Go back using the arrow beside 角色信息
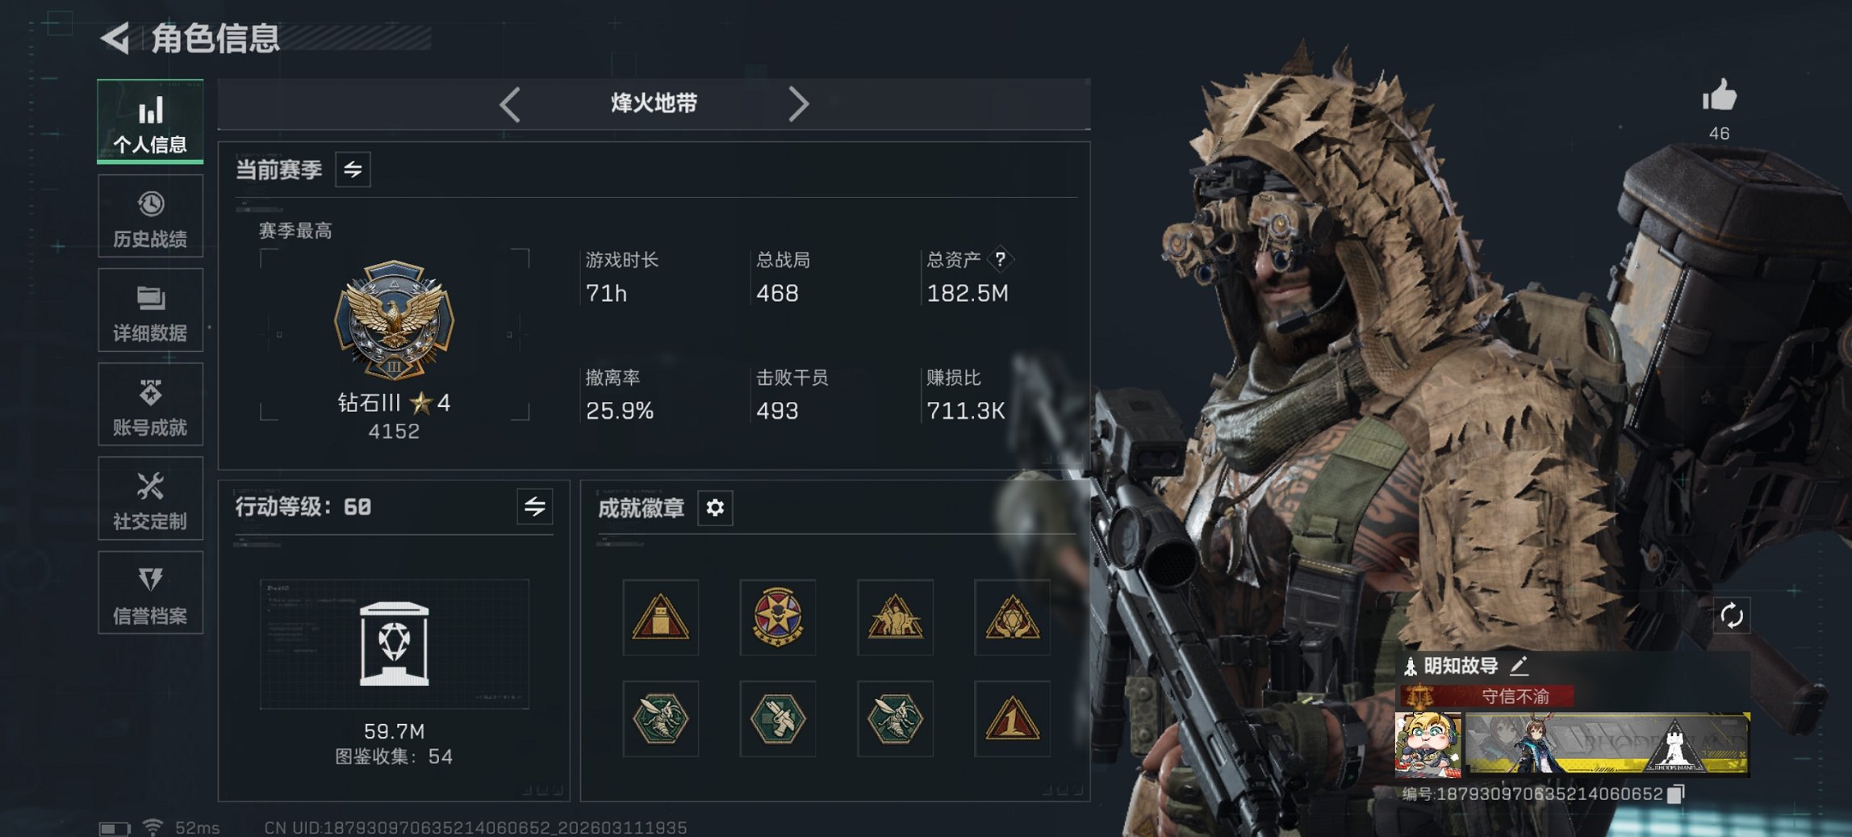1852x837 pixels. [115, 38]
